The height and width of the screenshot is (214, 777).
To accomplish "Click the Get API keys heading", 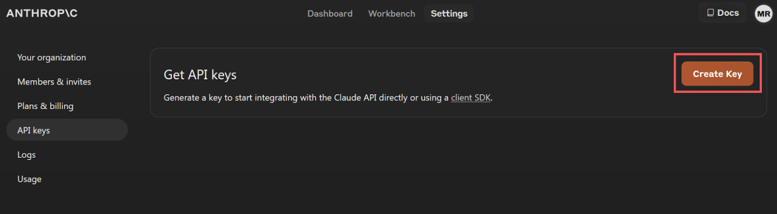I will pos(200,75).
